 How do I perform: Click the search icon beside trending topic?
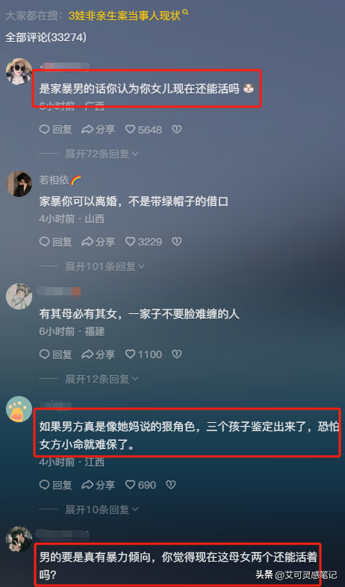pos(185,13)
